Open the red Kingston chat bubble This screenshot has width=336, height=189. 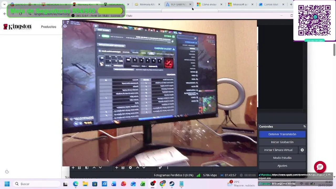[x=320, y=167]
